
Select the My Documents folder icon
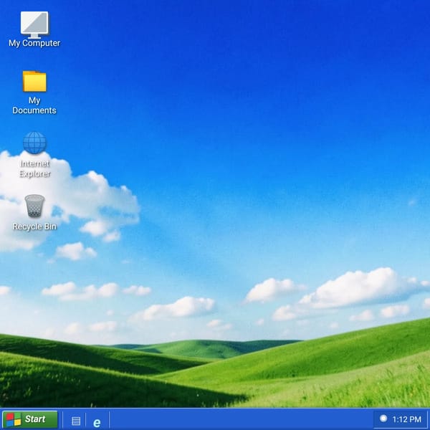point(34,81)
